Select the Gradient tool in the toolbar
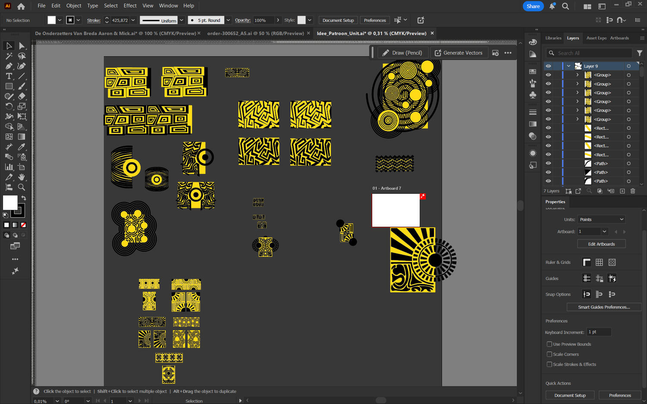This screenshot has width=647, height=404. [22, 136]
